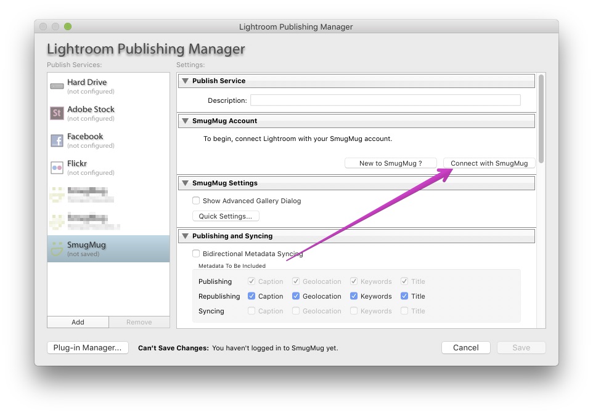593x415 pixels.
Task: Click the disabled Save button
Action: tap(521, 347)
